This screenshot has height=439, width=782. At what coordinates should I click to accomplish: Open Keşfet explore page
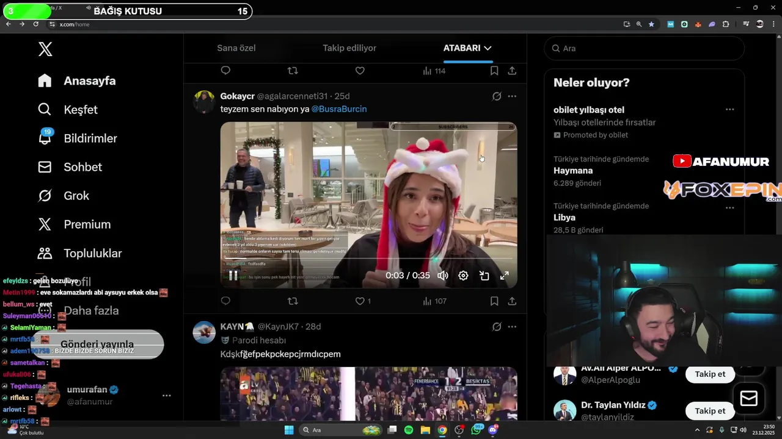click(68, 110)
